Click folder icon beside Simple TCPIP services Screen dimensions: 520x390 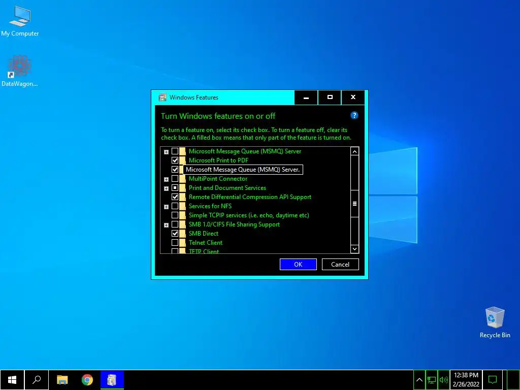tap(182, 215)
